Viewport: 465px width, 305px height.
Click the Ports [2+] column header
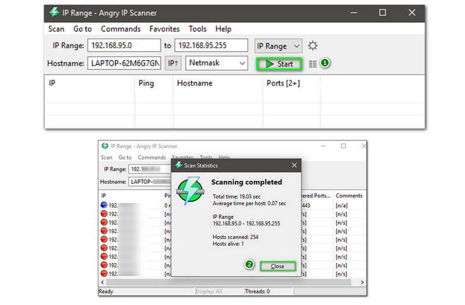(283, 83)
